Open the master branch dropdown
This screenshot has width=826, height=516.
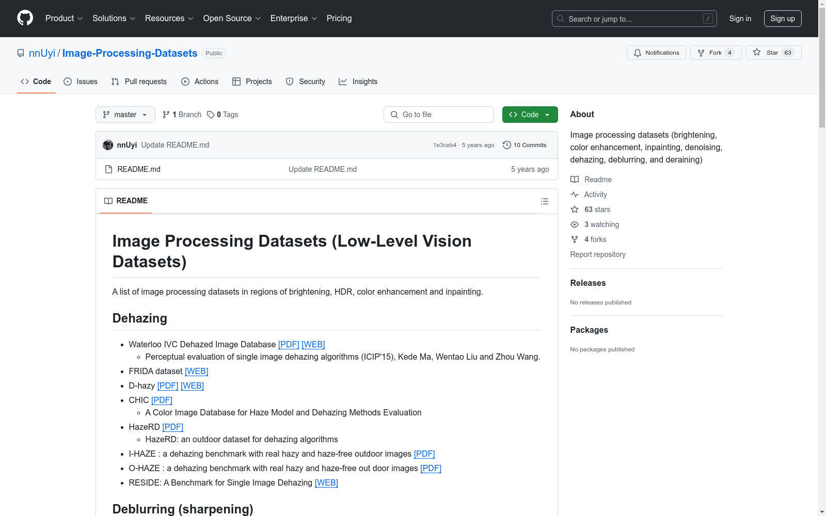click(x=125, y=115)
